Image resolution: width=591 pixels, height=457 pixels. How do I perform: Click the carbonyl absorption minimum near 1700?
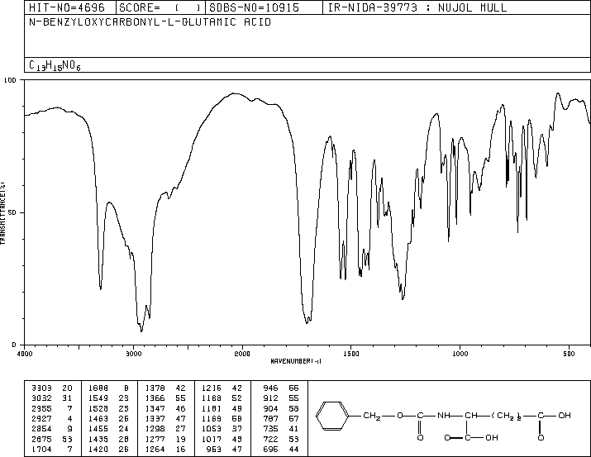[x=307, y=322]
